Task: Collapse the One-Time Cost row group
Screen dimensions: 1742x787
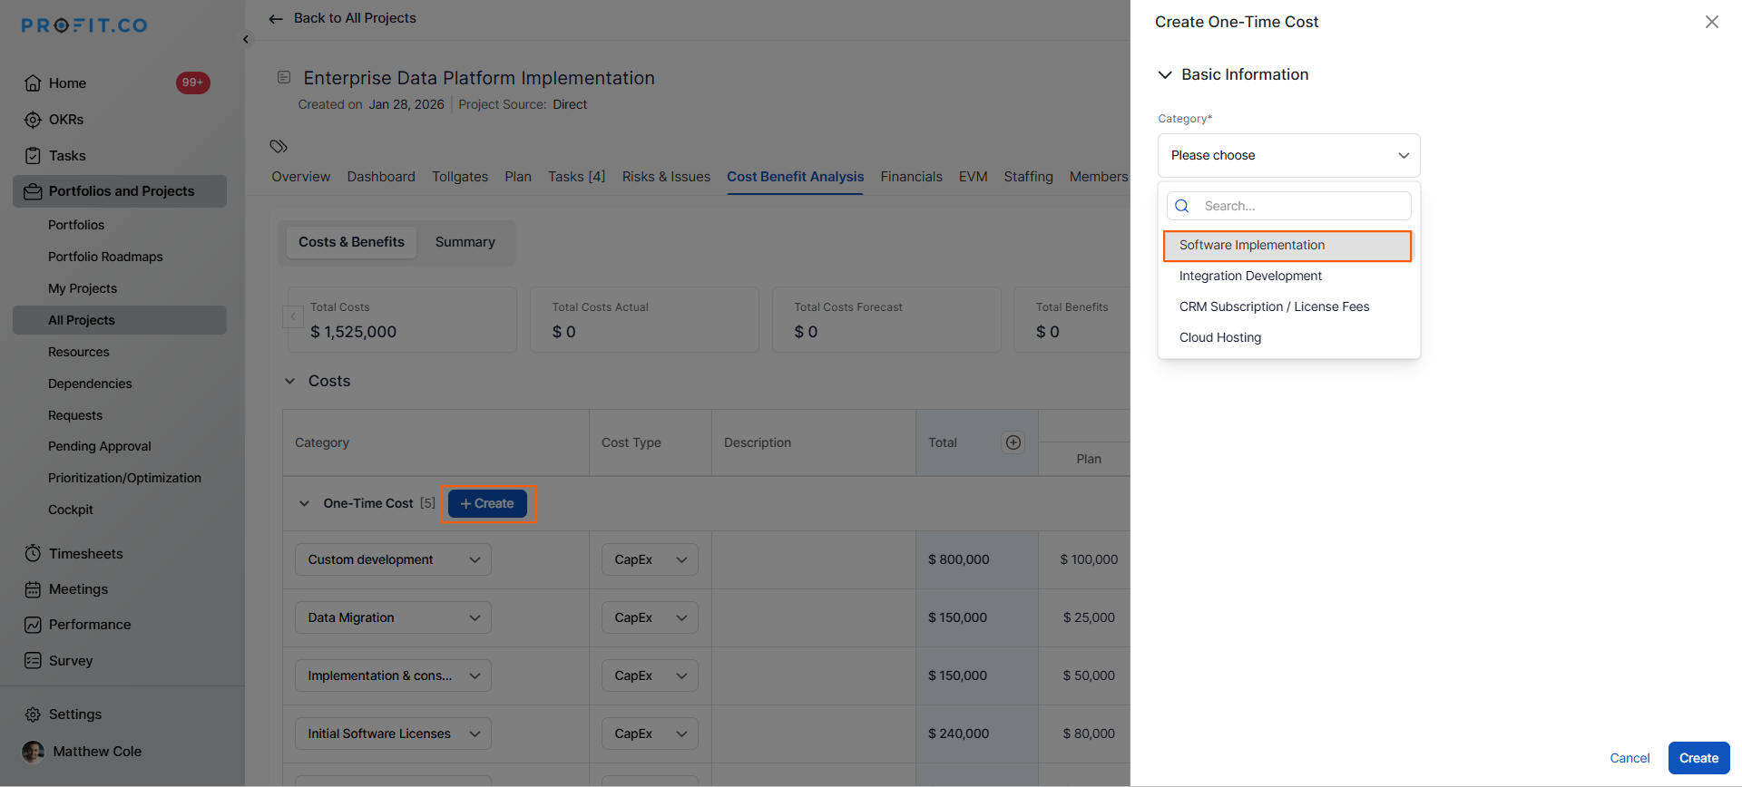Action: click(x=304, y=504)
